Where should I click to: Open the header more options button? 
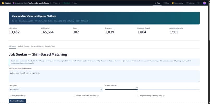click(x=198, y=3)
